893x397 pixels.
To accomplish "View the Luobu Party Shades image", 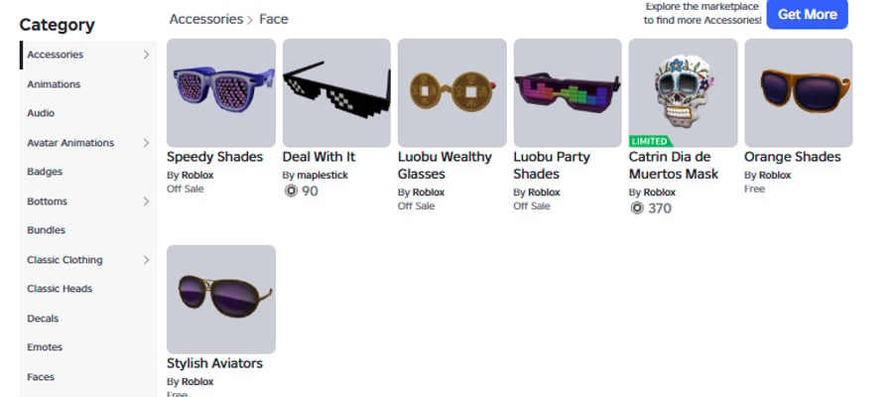I will click(568, 93).
